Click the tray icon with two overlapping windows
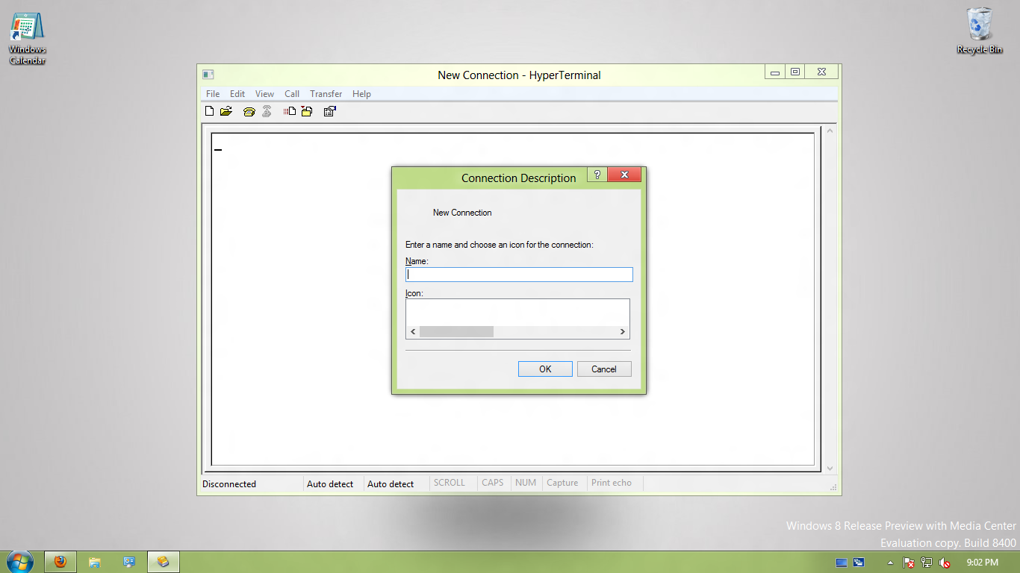This screenshot has height=573, width=1020. click(859, 563)
